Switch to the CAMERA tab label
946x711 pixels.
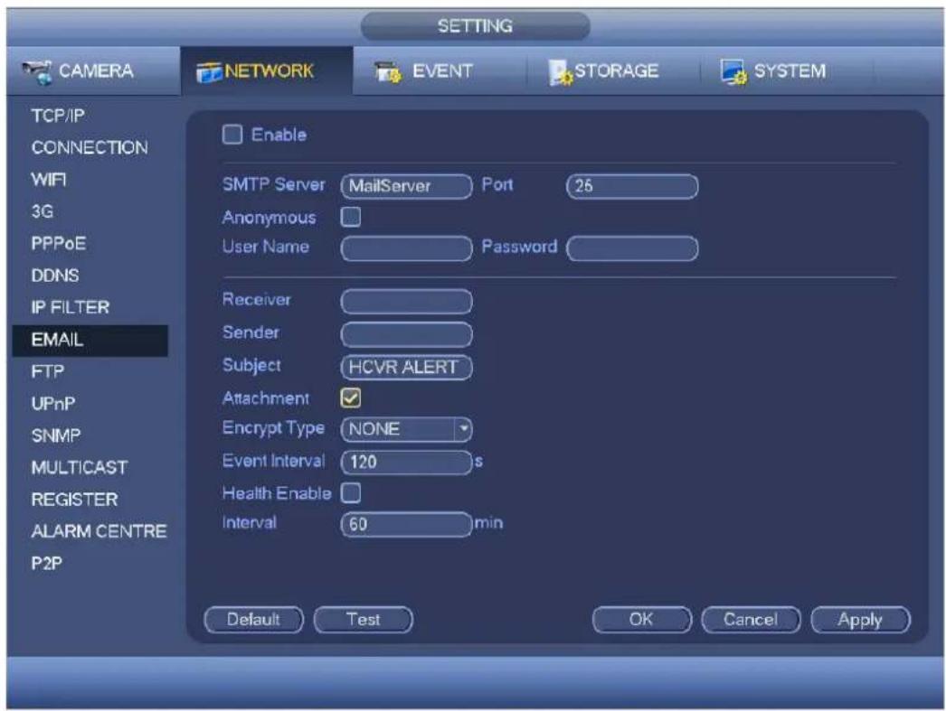click(96, 71)
